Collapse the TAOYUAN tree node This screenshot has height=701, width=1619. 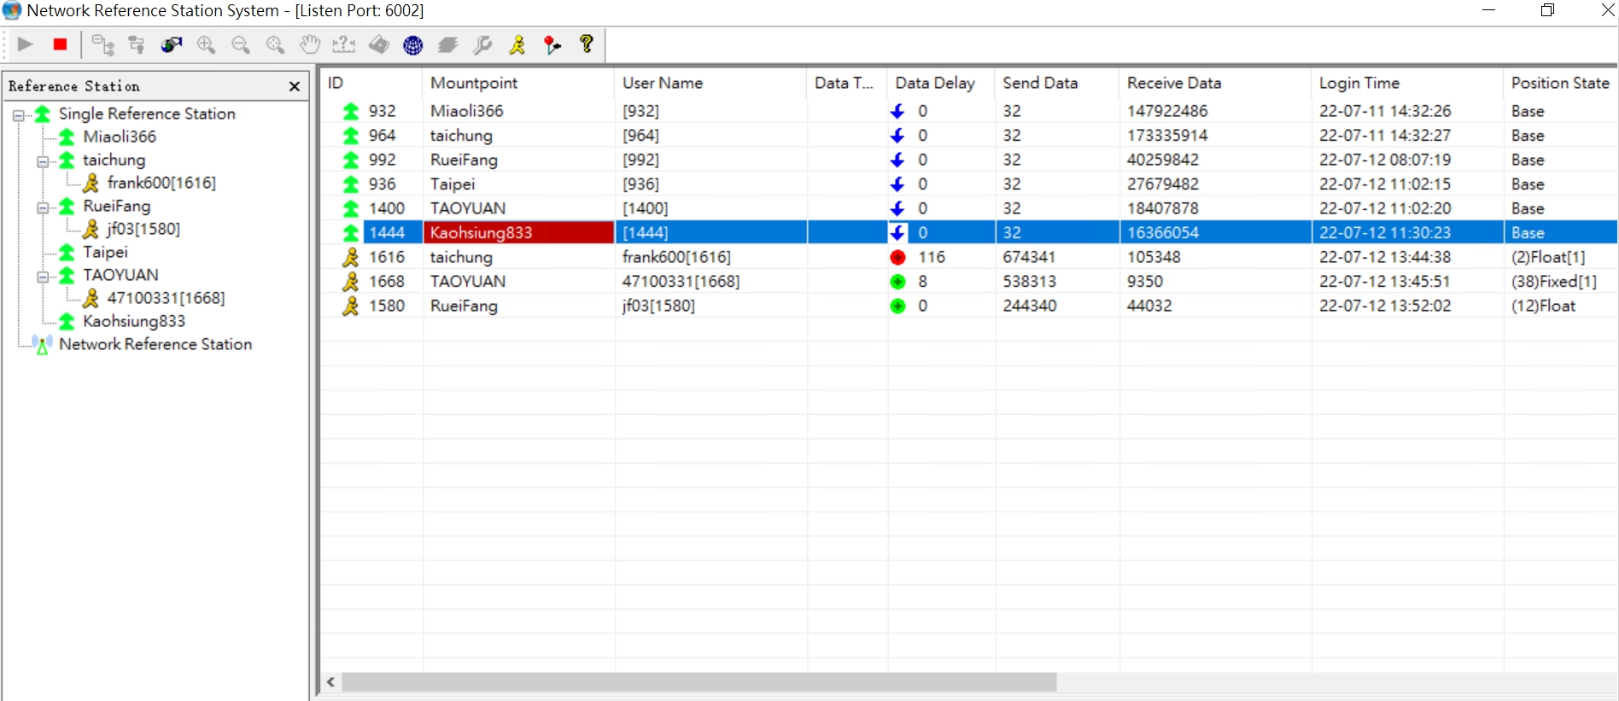pyautogui.click(x=42, y=276)
